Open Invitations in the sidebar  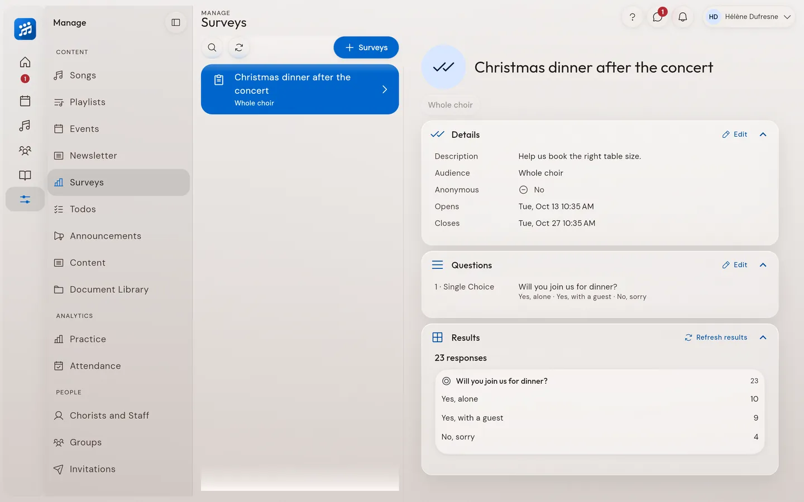point(118,469)
